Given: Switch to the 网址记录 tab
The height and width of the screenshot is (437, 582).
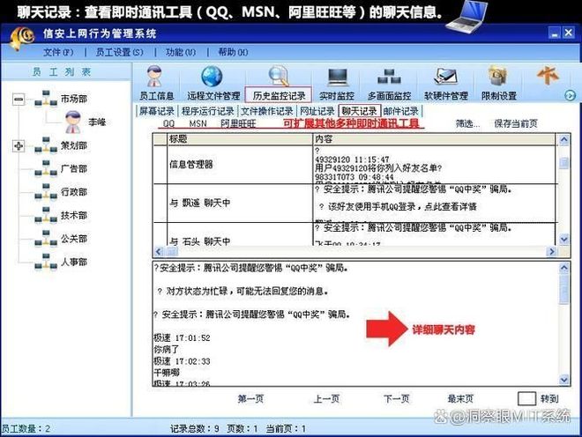Looking at the screenshot, I should pos(317,111).
